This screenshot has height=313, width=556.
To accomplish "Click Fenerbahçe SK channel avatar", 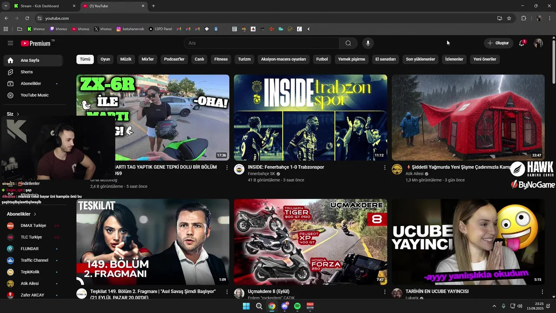I will pos(239,170).
